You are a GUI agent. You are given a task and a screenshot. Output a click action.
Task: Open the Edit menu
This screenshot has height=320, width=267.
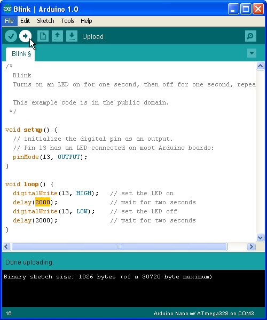coord(25,21)
